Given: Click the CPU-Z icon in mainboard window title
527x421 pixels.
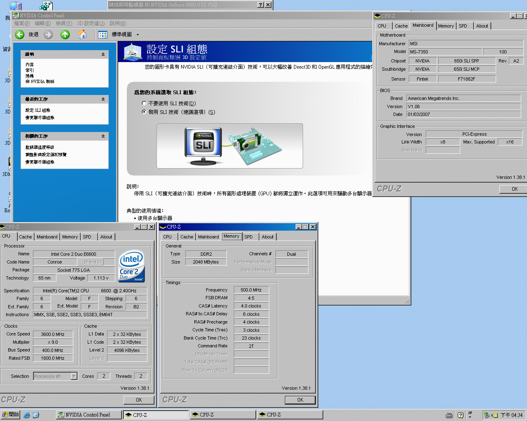Looking at the screenshot, I should 378,16.
